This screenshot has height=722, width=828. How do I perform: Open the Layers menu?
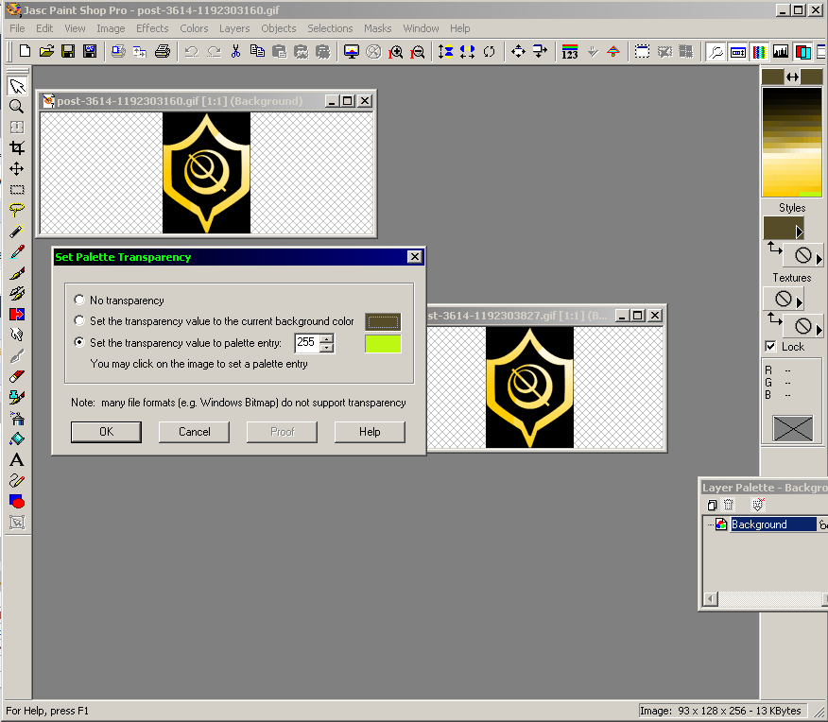point(234,28)
